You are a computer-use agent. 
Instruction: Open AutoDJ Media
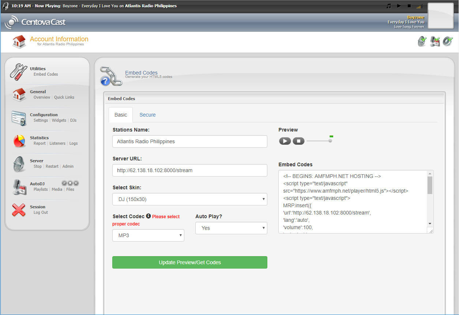[x=57, y=189]
